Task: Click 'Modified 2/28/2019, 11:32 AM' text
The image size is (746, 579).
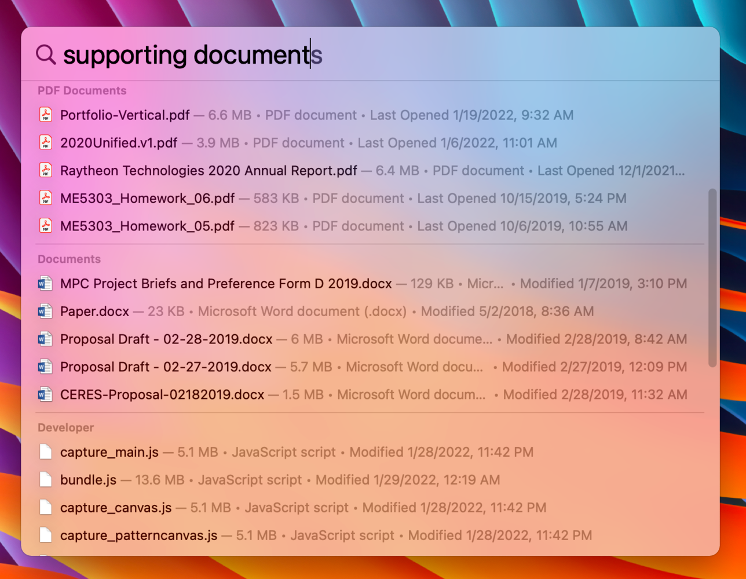Action: click(595, 394)
